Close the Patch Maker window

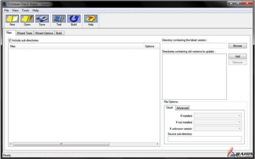point(247,3)
